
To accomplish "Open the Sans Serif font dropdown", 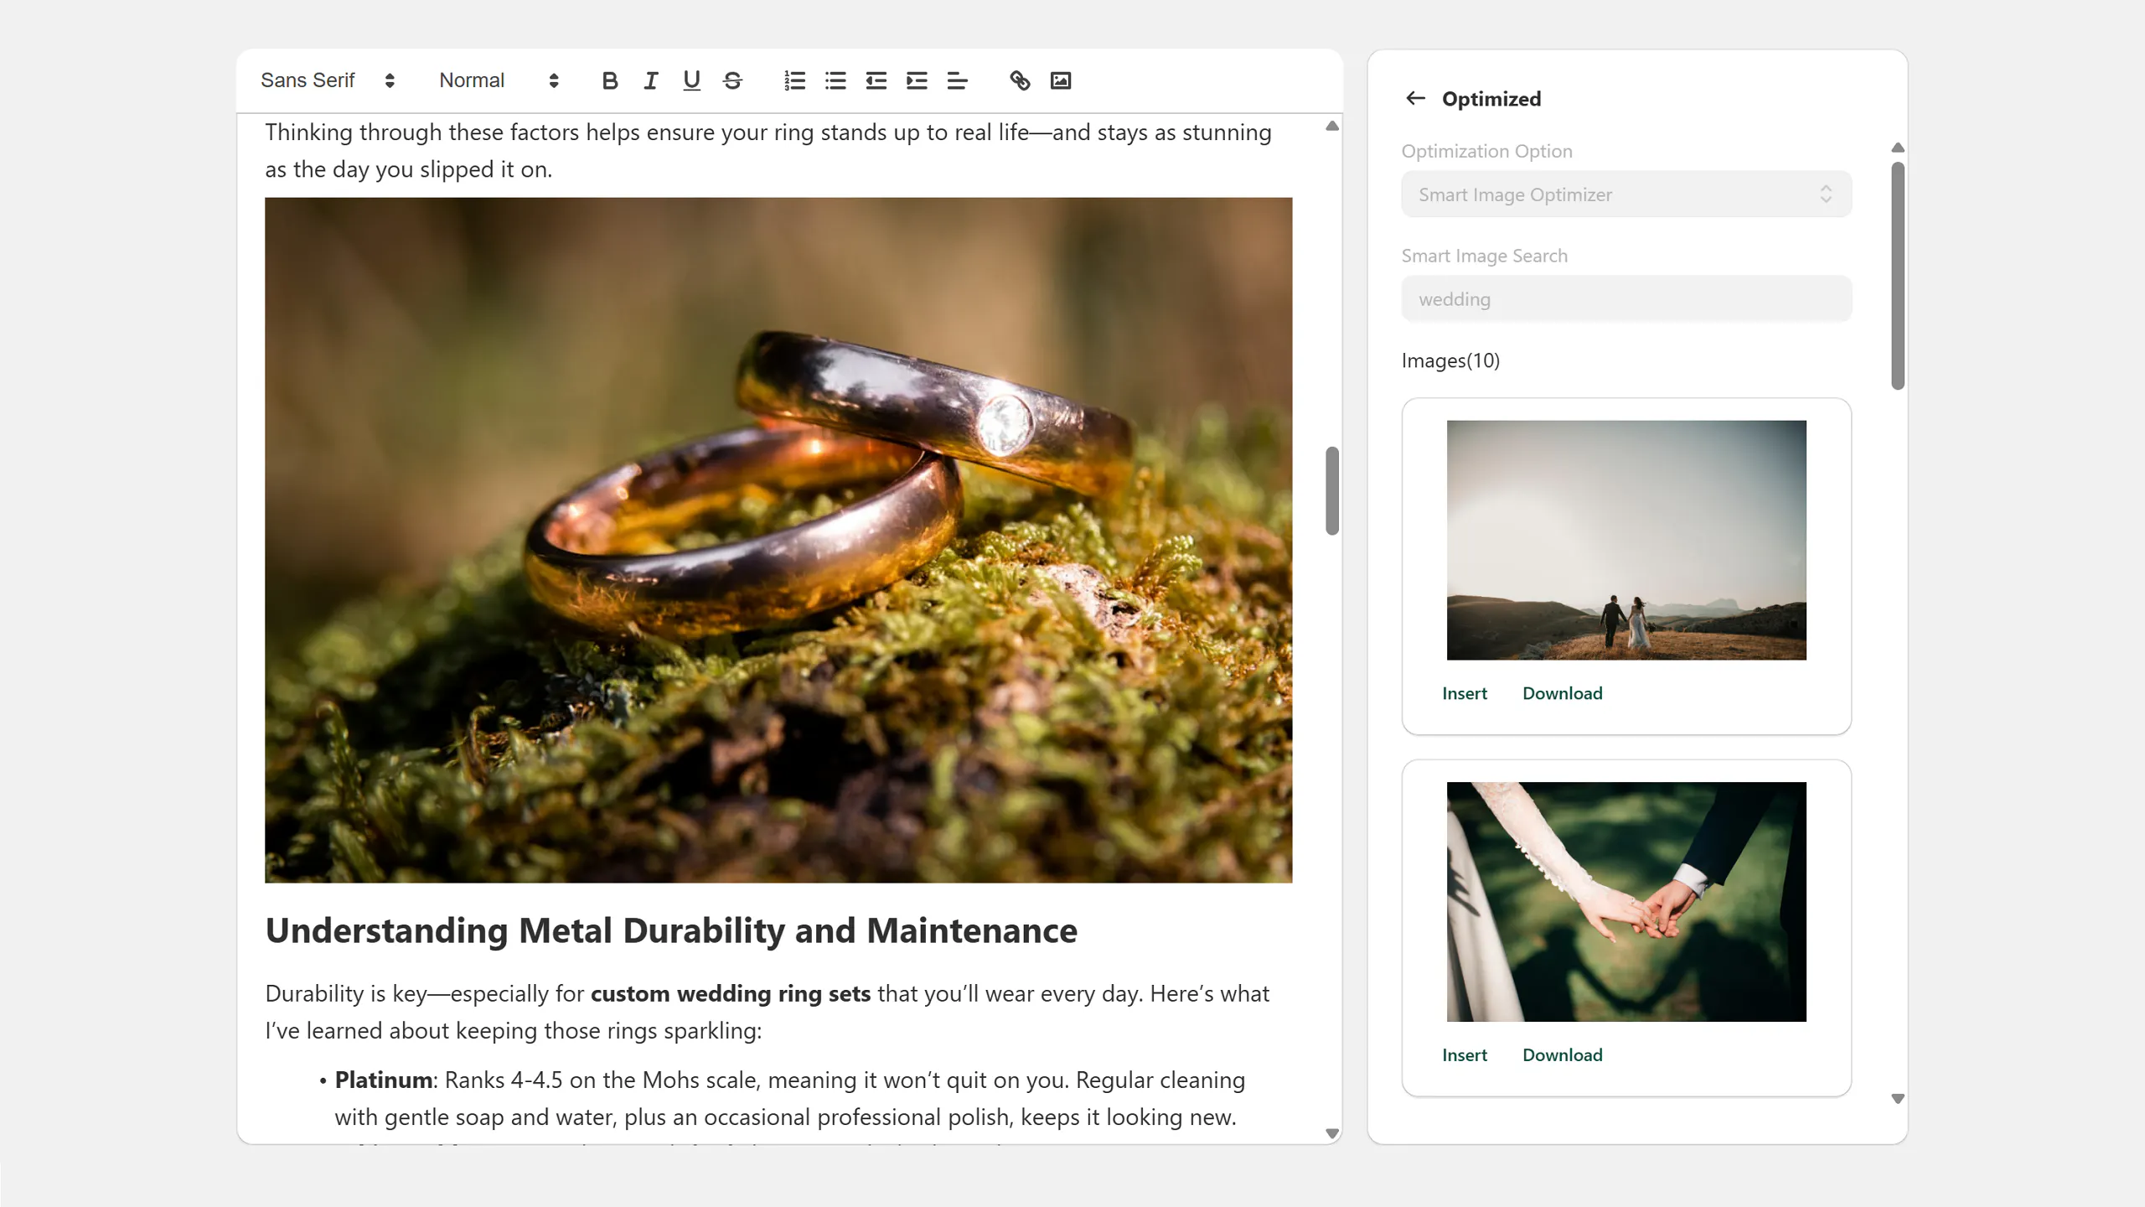I will (328, 80).
